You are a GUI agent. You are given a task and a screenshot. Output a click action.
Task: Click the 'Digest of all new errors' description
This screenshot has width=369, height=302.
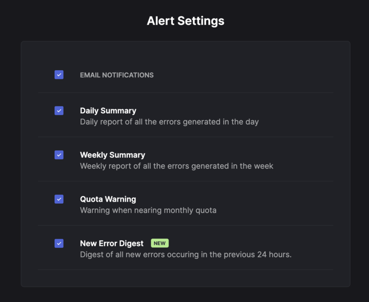point(186,254)
